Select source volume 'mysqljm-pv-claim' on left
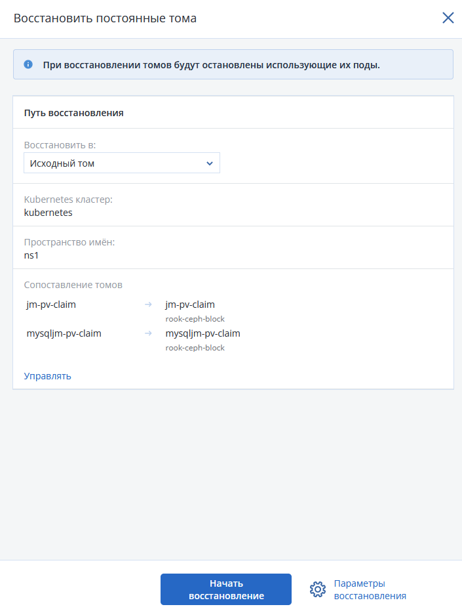This screenshot has width=462, height=611. click(x=64, y=333)
